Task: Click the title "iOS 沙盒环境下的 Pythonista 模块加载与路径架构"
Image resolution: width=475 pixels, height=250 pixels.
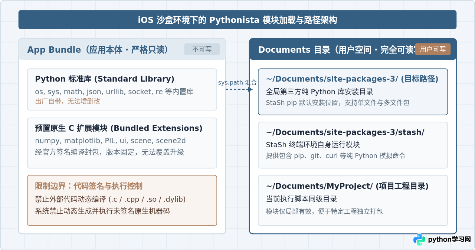Action: 237,20
